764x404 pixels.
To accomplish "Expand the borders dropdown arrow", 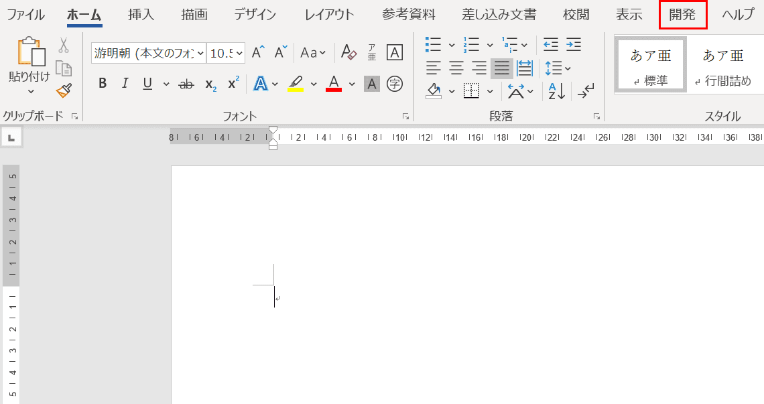I will pos(490,91).
